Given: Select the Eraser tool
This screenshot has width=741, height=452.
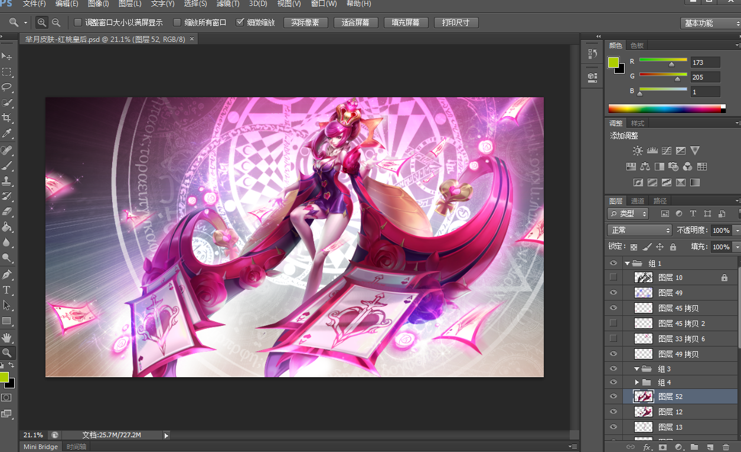Looking at the screenshot, I should click(x=6, y=212).
